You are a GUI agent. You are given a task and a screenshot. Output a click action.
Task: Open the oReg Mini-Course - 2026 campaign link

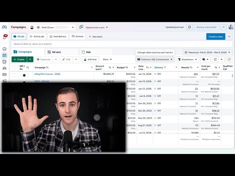[47, 74]
